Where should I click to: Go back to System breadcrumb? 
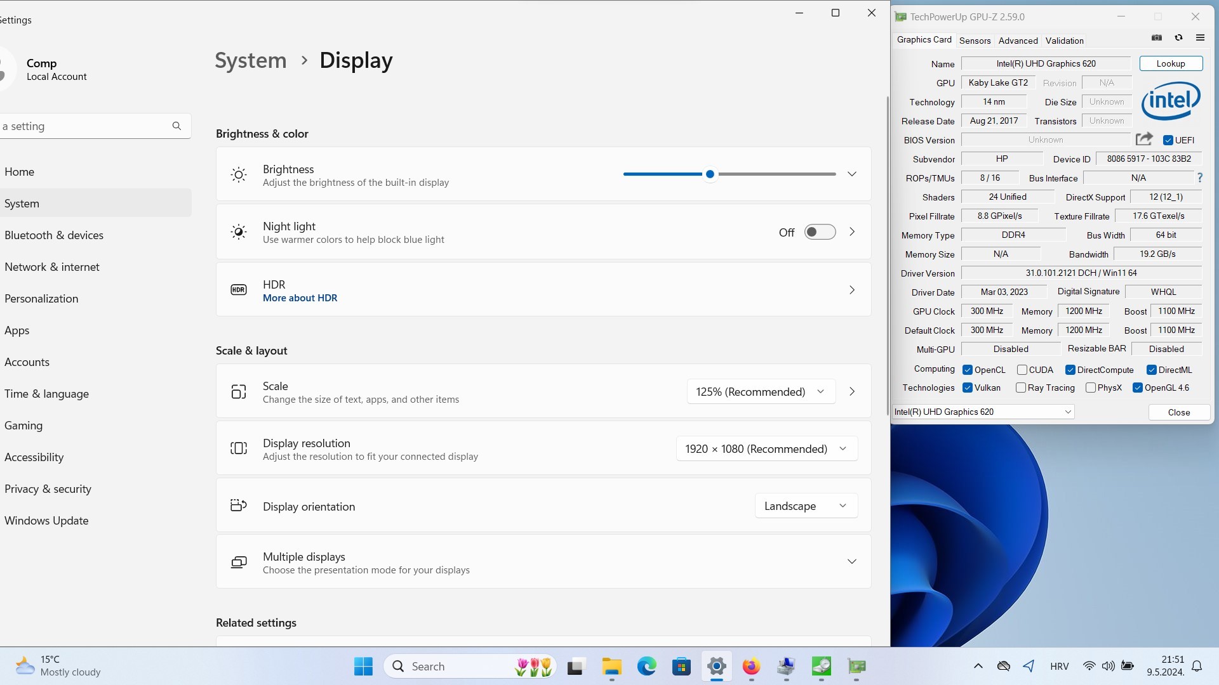tap(250, 60)
